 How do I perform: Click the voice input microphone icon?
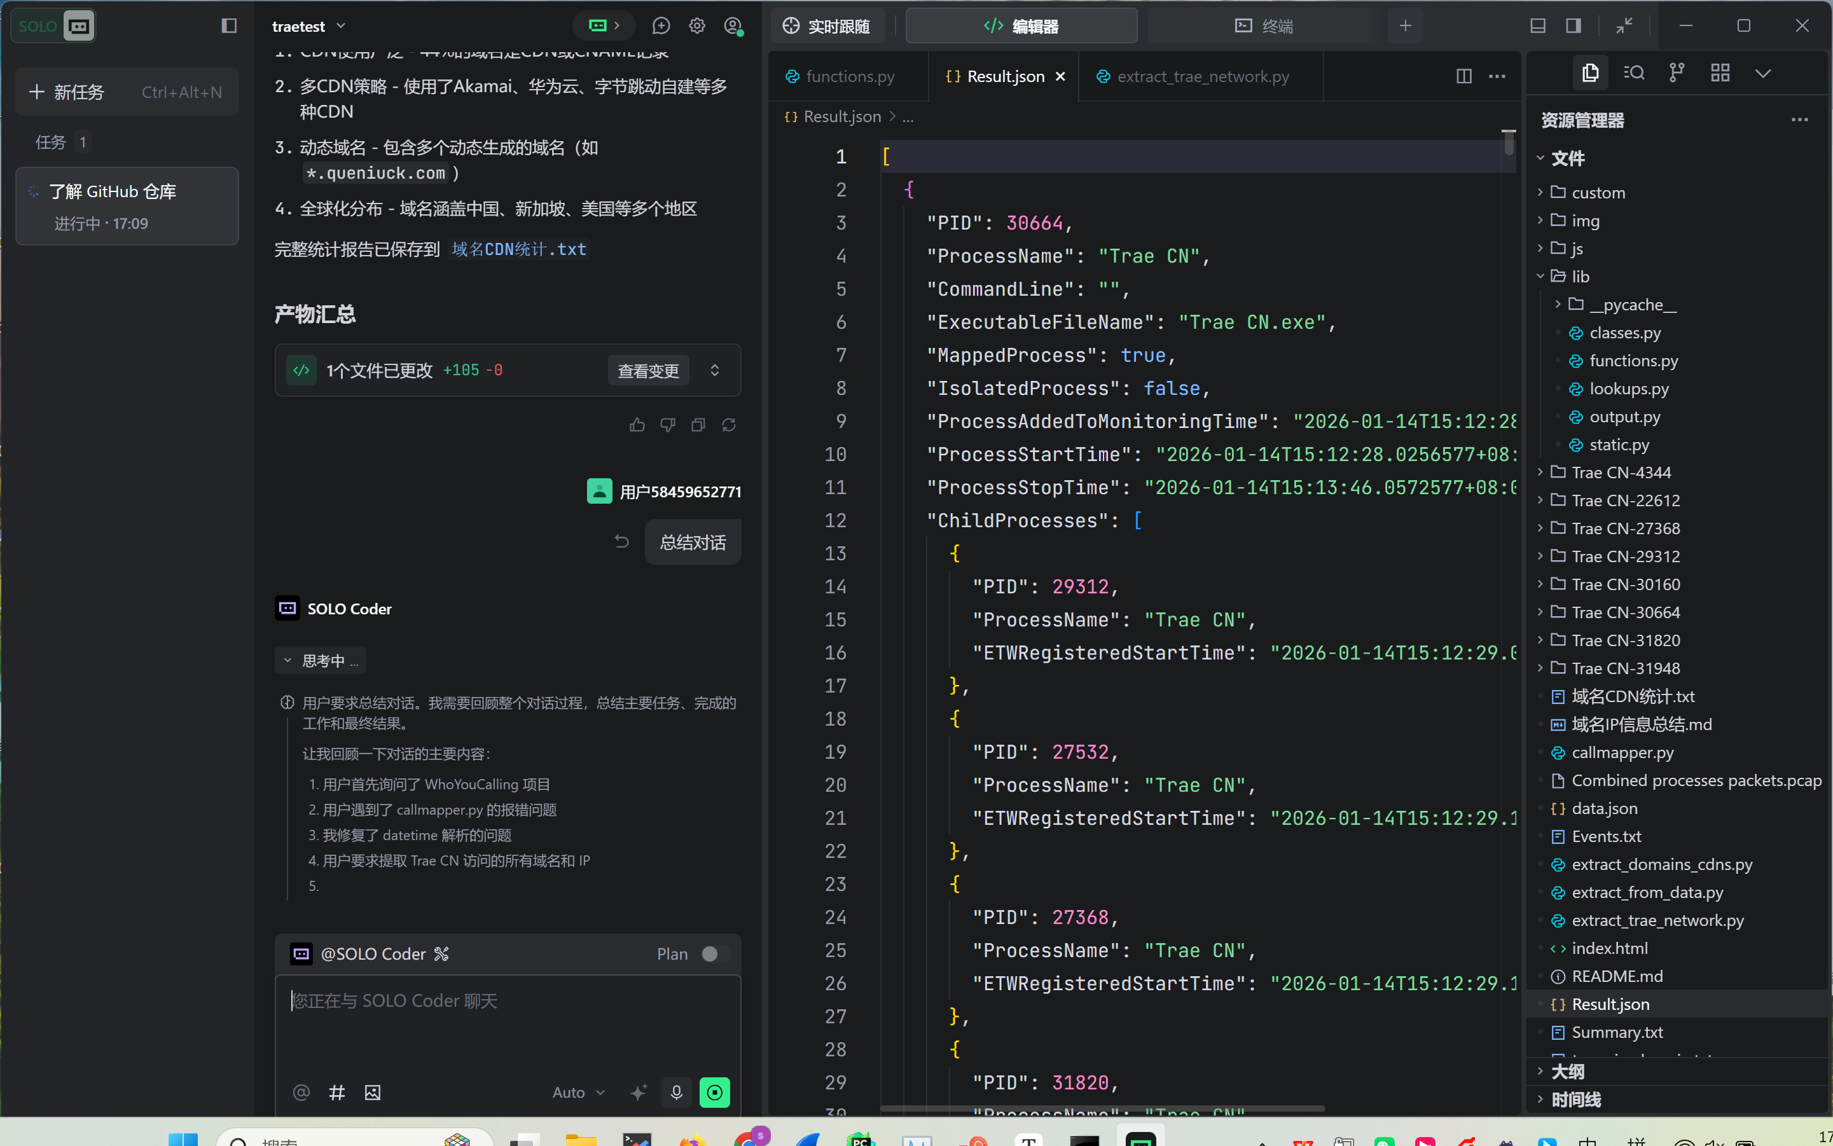(x=676, y=1092)
